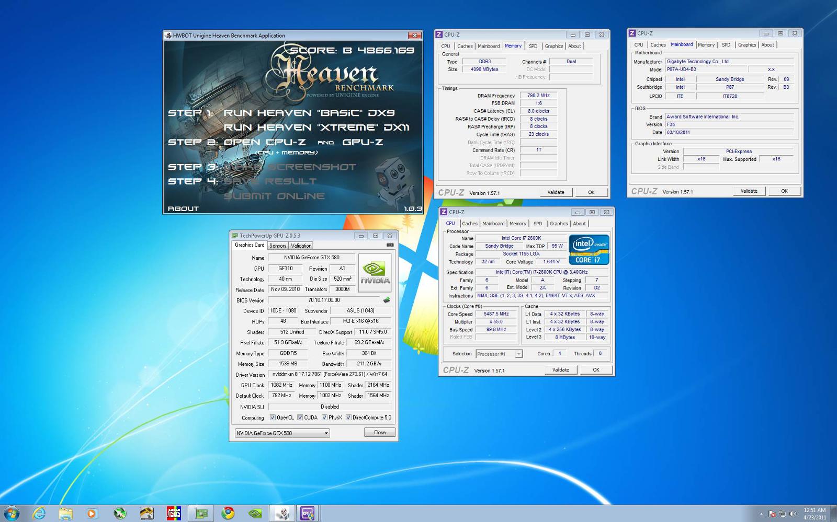The height and width of the screenshot is (522, 837).
Task: Click the Intel Core i7 logo in CPU-Z
Action: point(589,250)
